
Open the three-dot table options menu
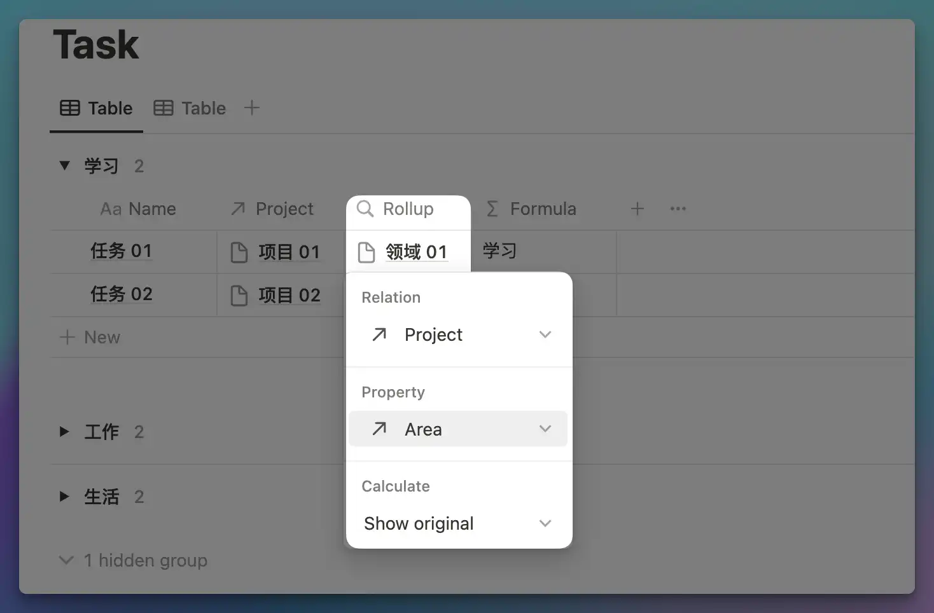click(678, 209)
